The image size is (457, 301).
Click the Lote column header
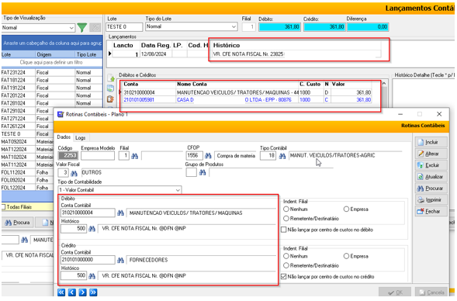pyautogui.click(x=18, y=54)
